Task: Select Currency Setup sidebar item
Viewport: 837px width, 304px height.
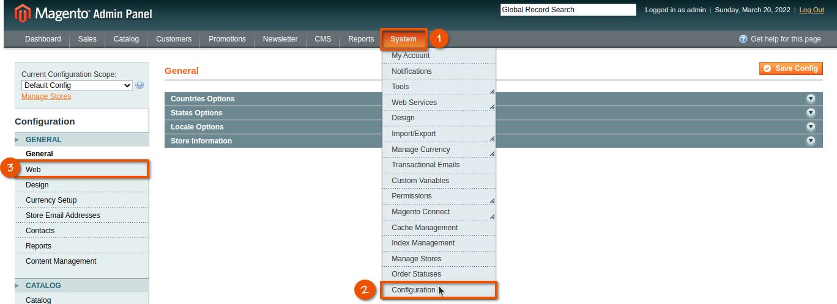Action: pyautogui.click(x=81, y=200)
